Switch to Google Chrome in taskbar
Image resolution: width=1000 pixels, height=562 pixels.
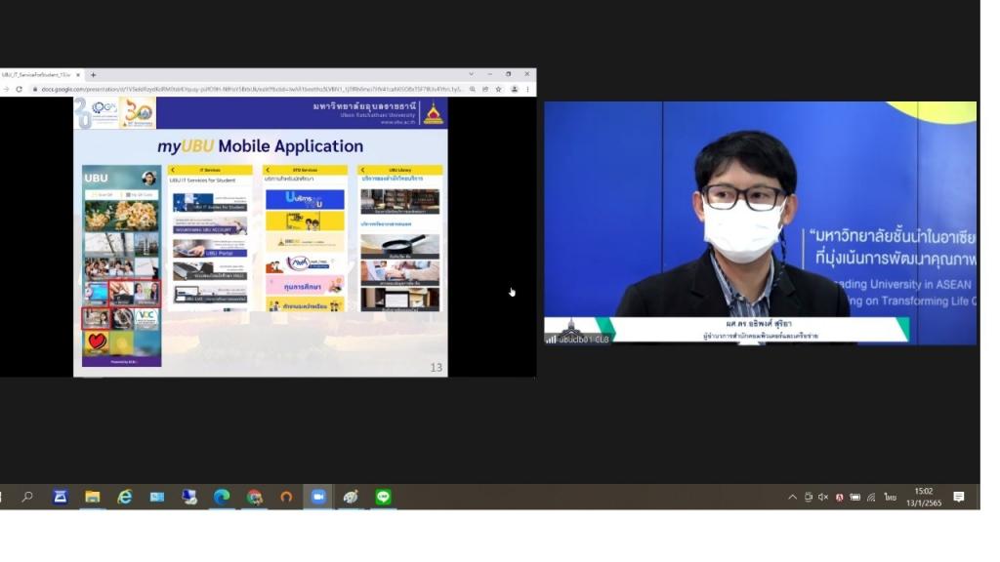pos(255,497)
